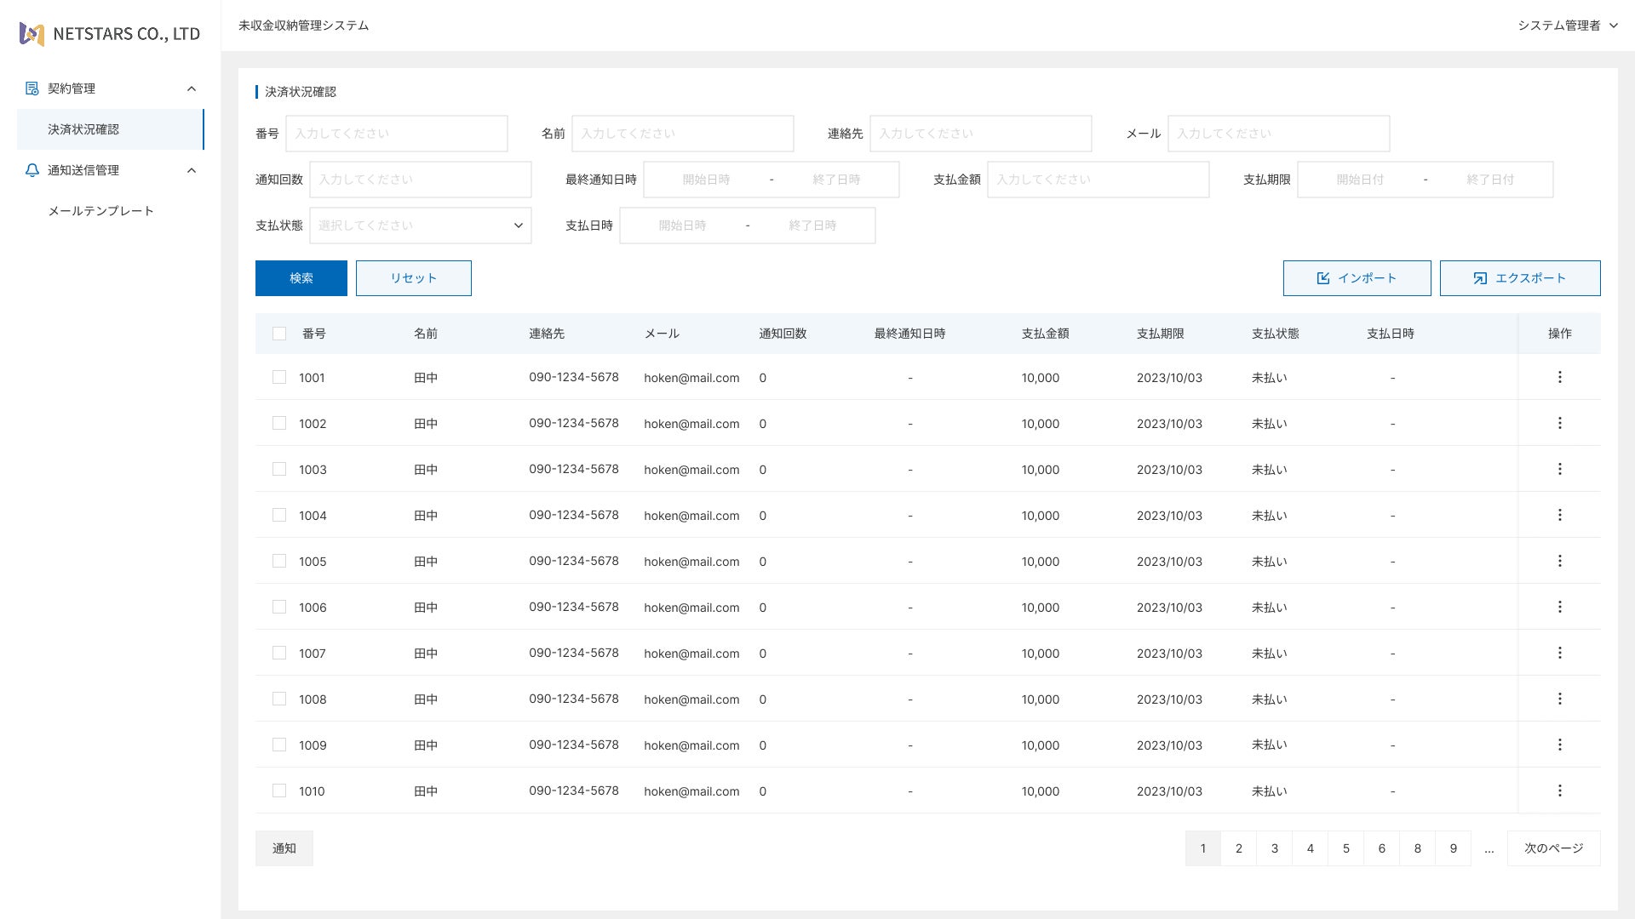Collapse the 契約管理 menu chevron
Screen dimensions: 1635x919
[x=192, y=88]
